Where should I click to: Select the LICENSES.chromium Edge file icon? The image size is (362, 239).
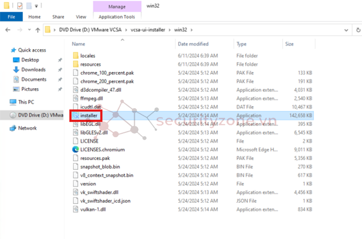pos(75,149)
